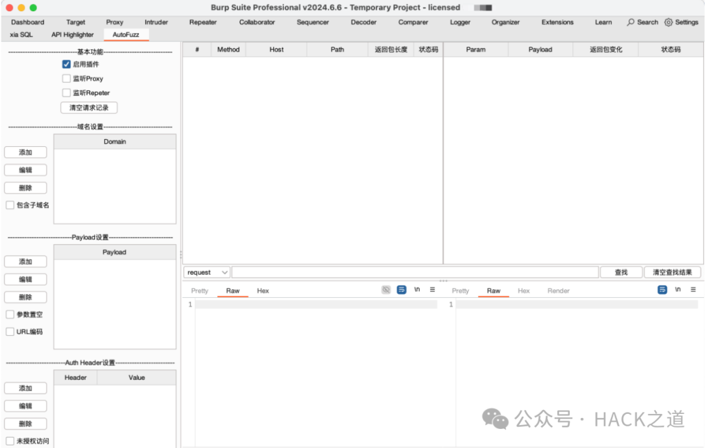Click 编辑 in the Auth Header section
Image resolution: width=708 pixels, height=448 pixels.
pyautogui.click(x=26, y=405)
